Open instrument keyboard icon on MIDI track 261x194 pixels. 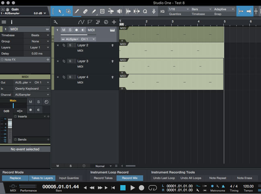(x=112, y=30)
